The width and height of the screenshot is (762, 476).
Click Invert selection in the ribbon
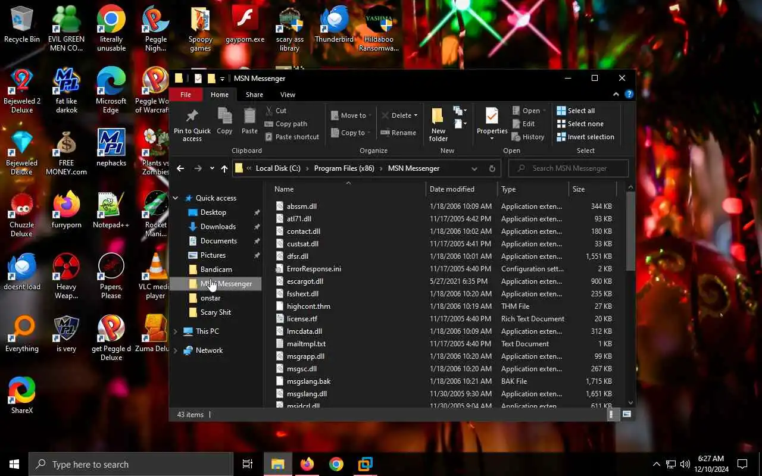pyautogui.click(x=585, y=137)
